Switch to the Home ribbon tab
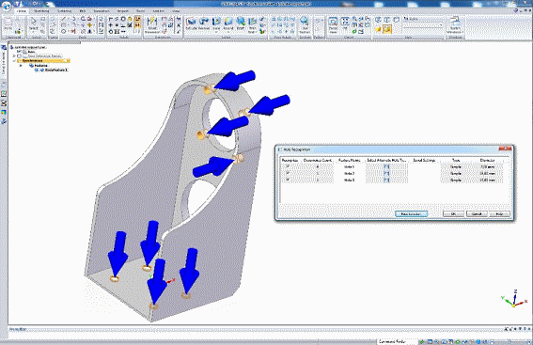Image resolution: width=533 pixels, height=345 pixels. [x=21, y=11]
